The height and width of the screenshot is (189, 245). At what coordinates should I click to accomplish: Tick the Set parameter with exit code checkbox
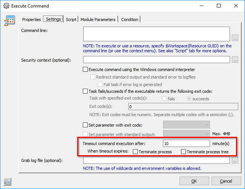pyautogui.click(x=85, y=125)
